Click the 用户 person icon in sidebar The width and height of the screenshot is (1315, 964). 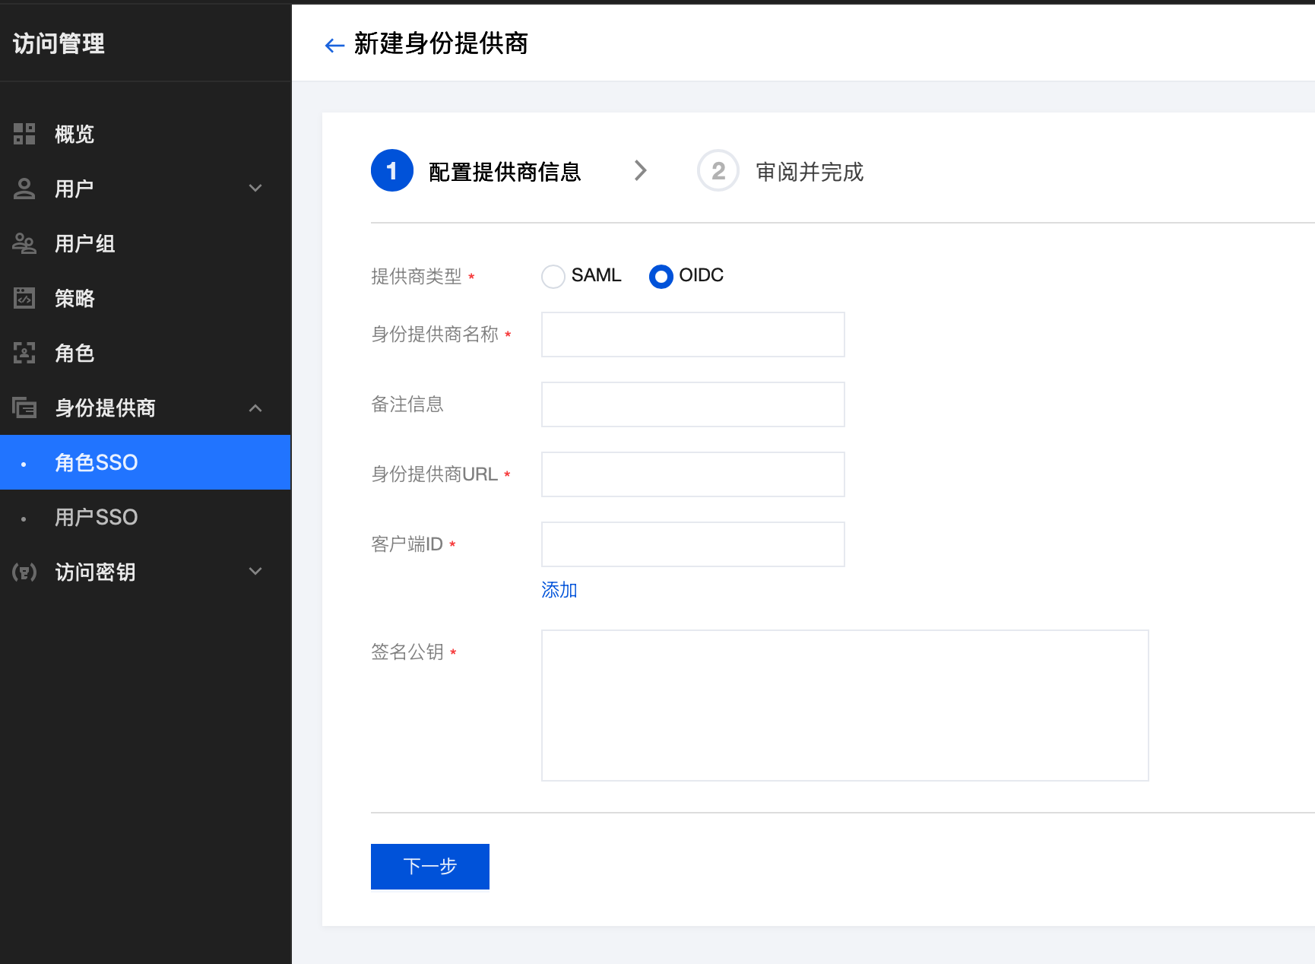(24, 189)
